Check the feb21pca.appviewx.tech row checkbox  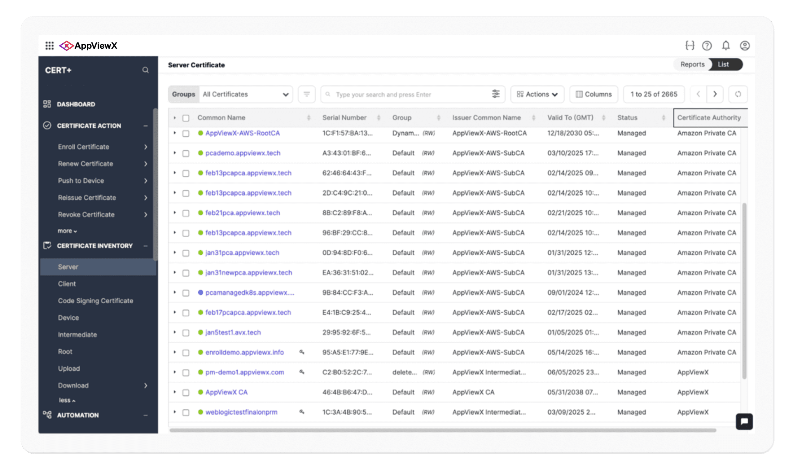pyautogui.click(x=186, y=213)
